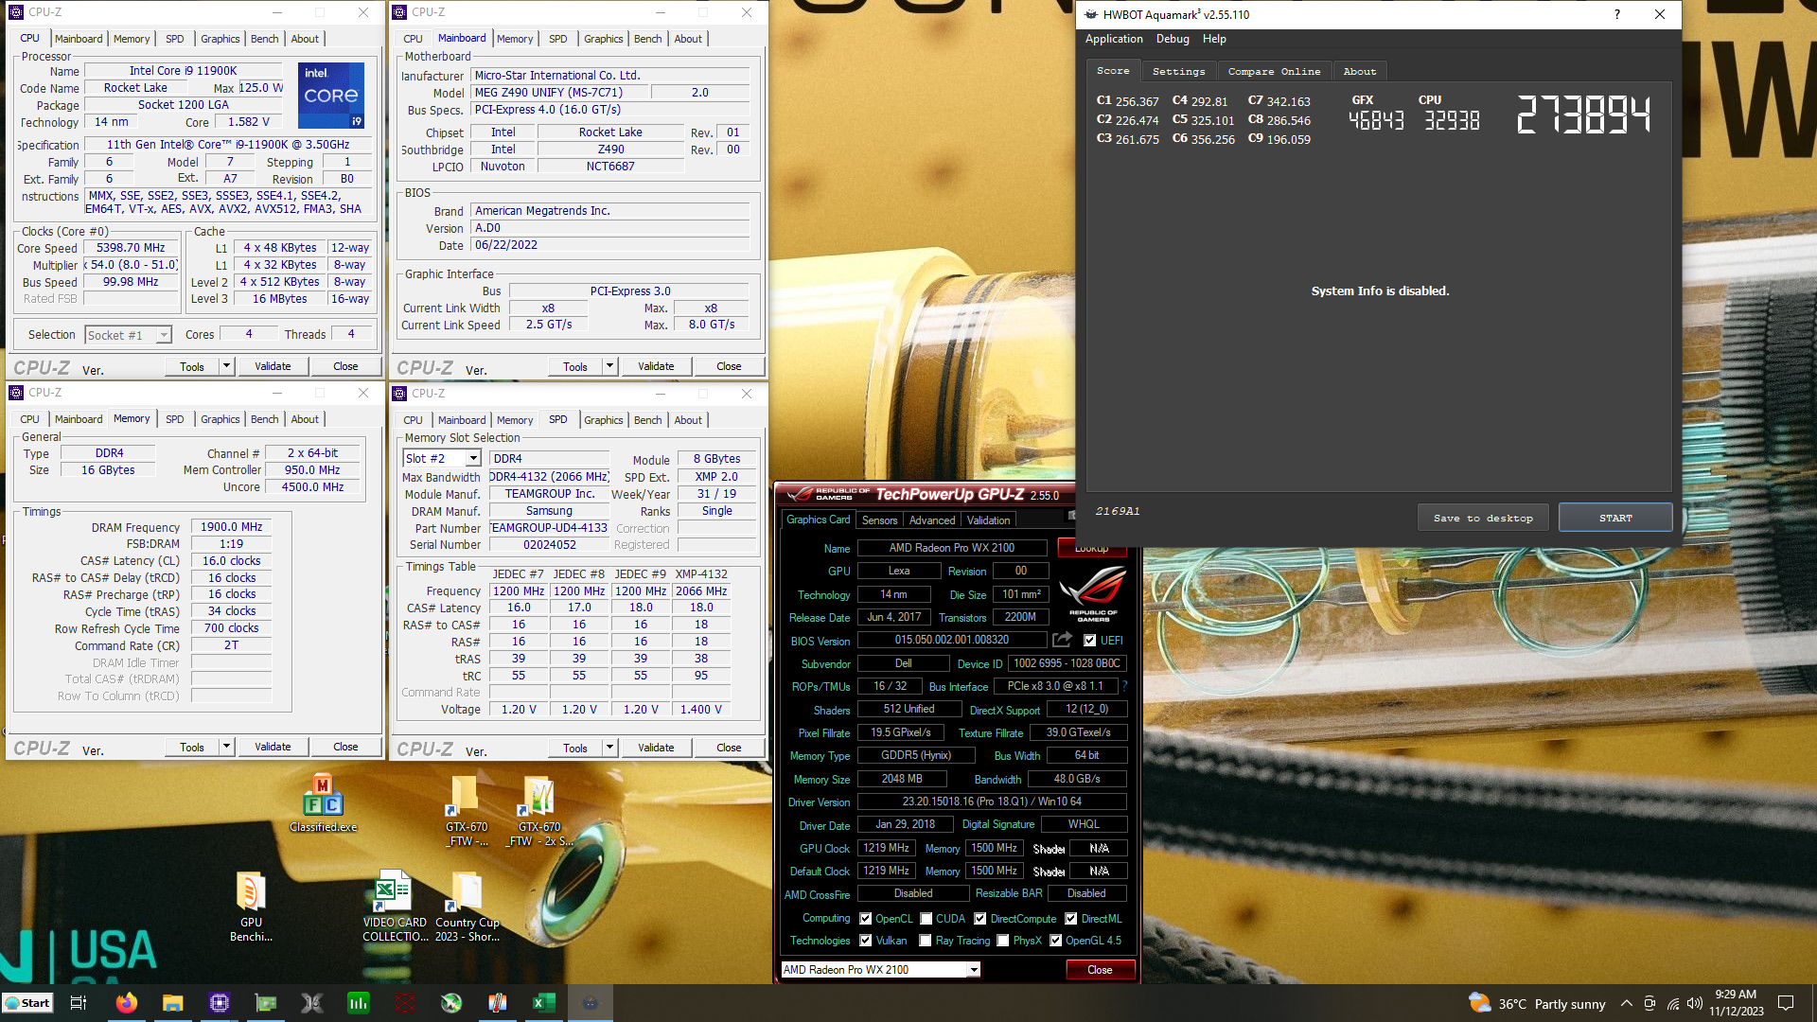This screenshot has width=1817, height=1022.
Task: Open the Socket #1 selection dropdown
Action: coord(163,335)
